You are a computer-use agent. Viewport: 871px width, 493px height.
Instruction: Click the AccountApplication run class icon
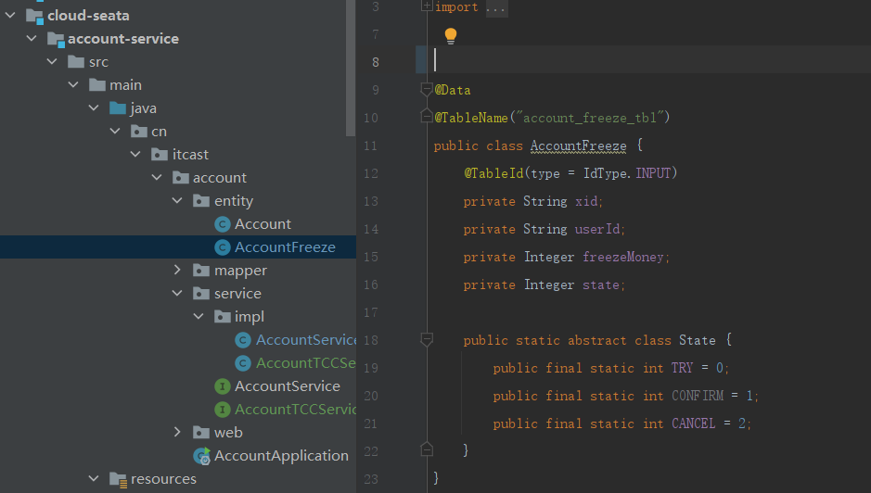201,456
